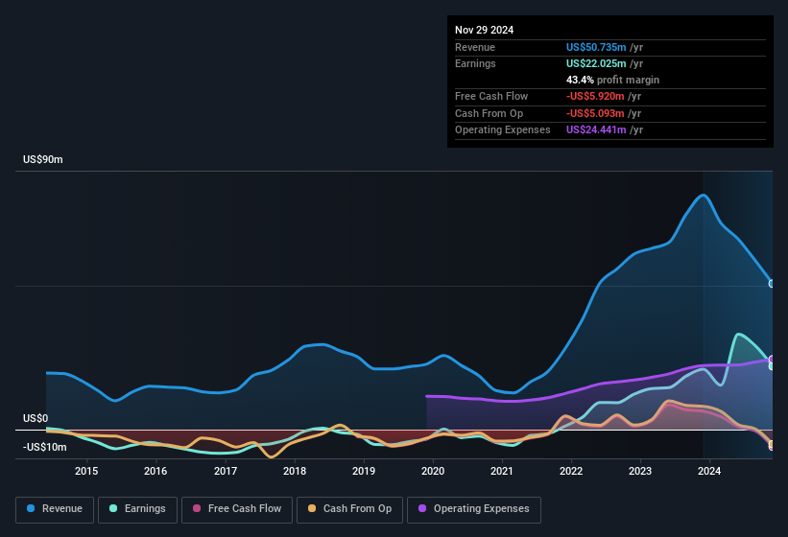Click the 43.4% profit margin text
The width and height of the screenshot is (788, 537).
tap(612, 80)
